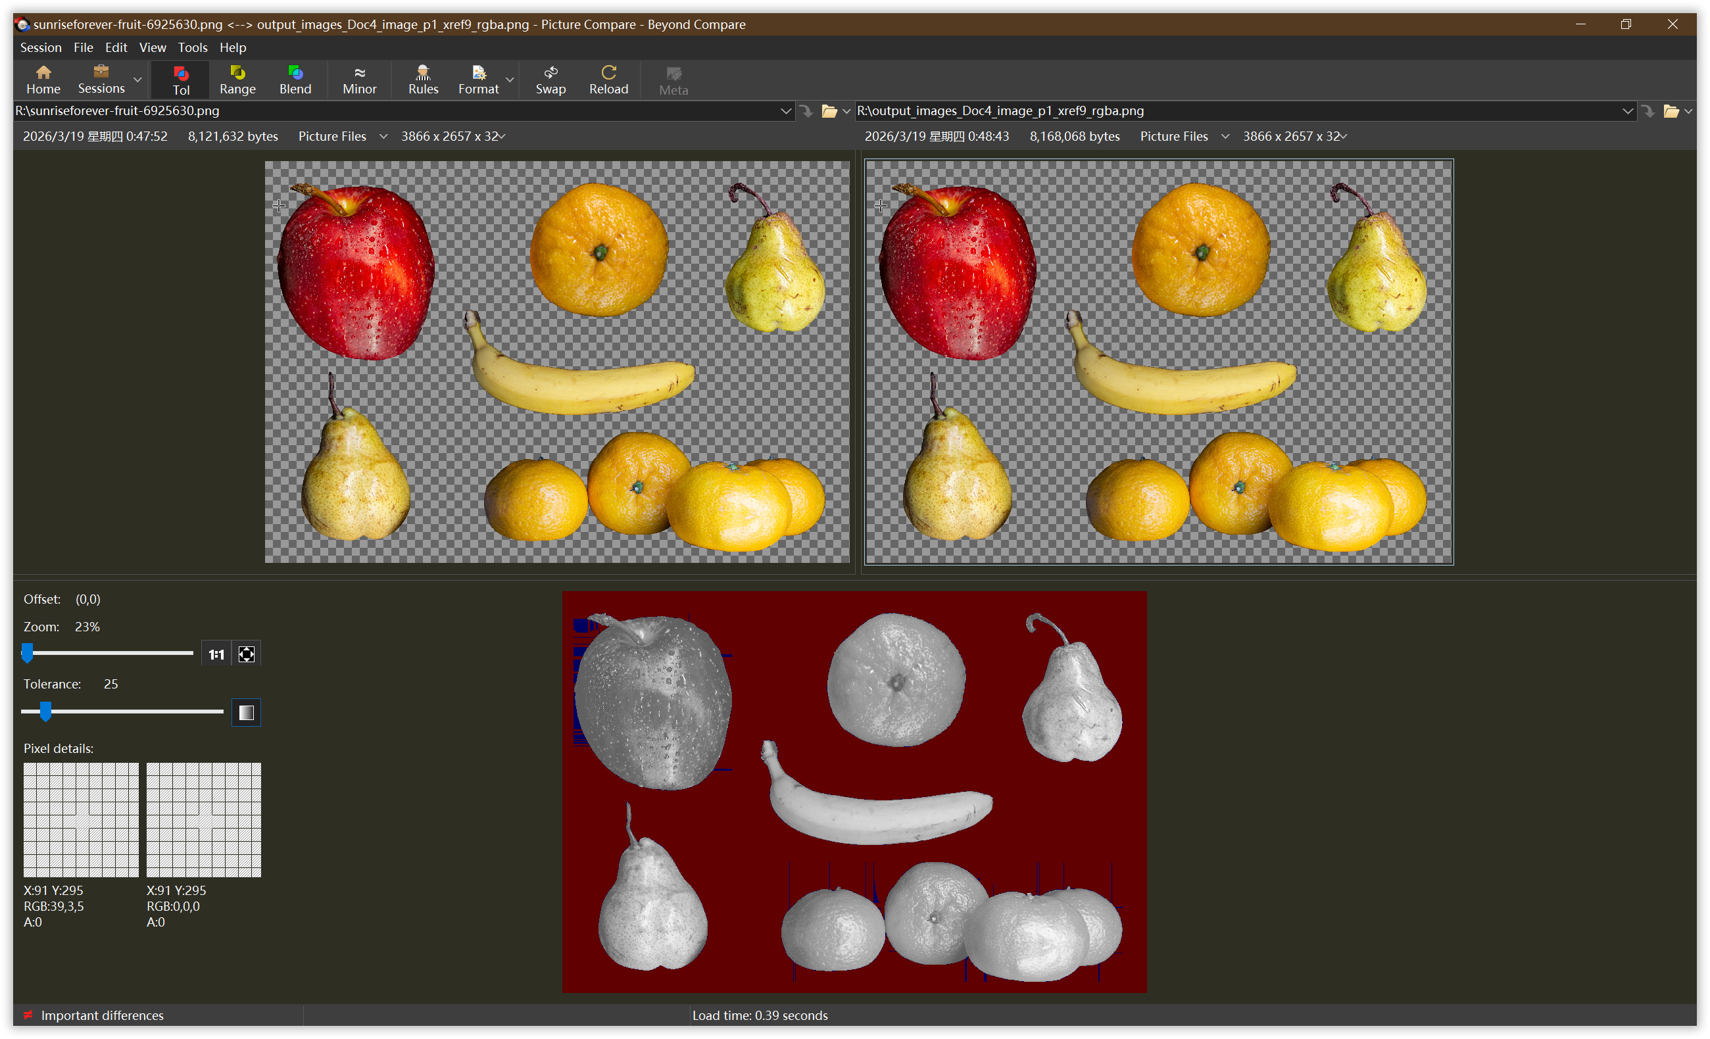Set zoom to 1:1 actual size
The width and height of the screenshot is (1710, 1039).
(x=216, y=654)
